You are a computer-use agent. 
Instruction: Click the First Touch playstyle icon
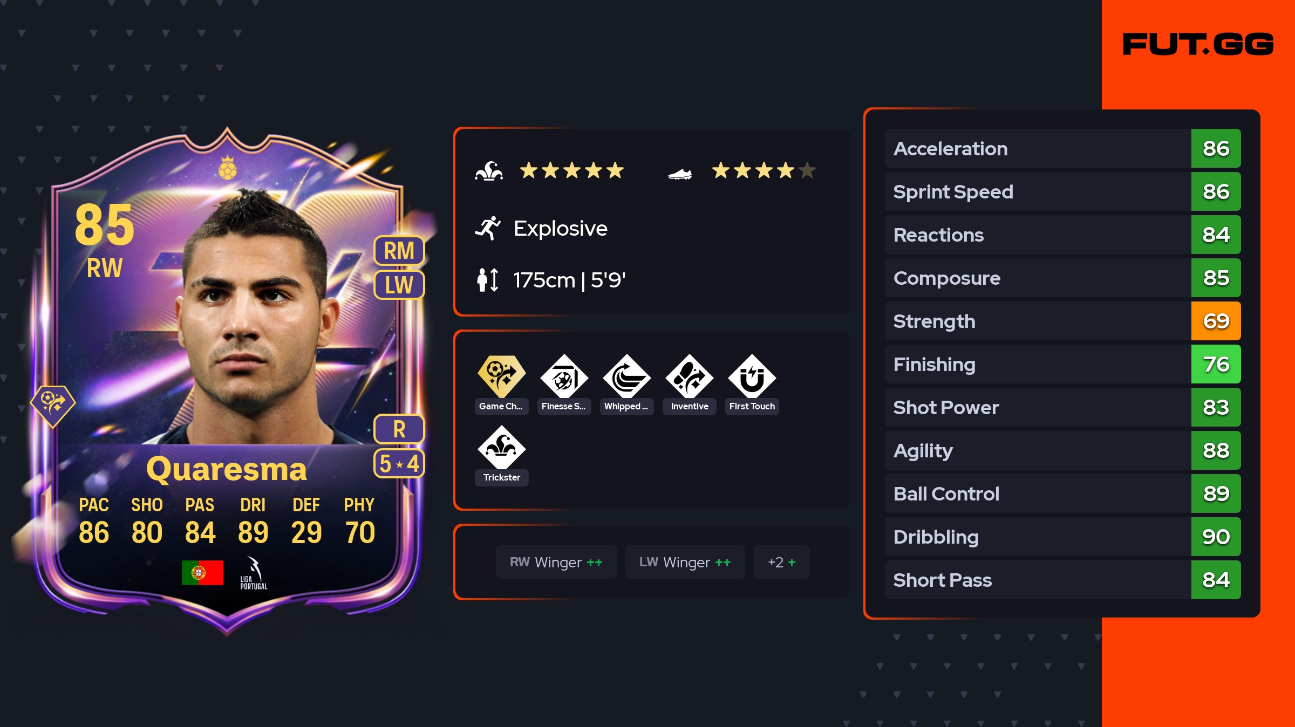pos(752,376)
